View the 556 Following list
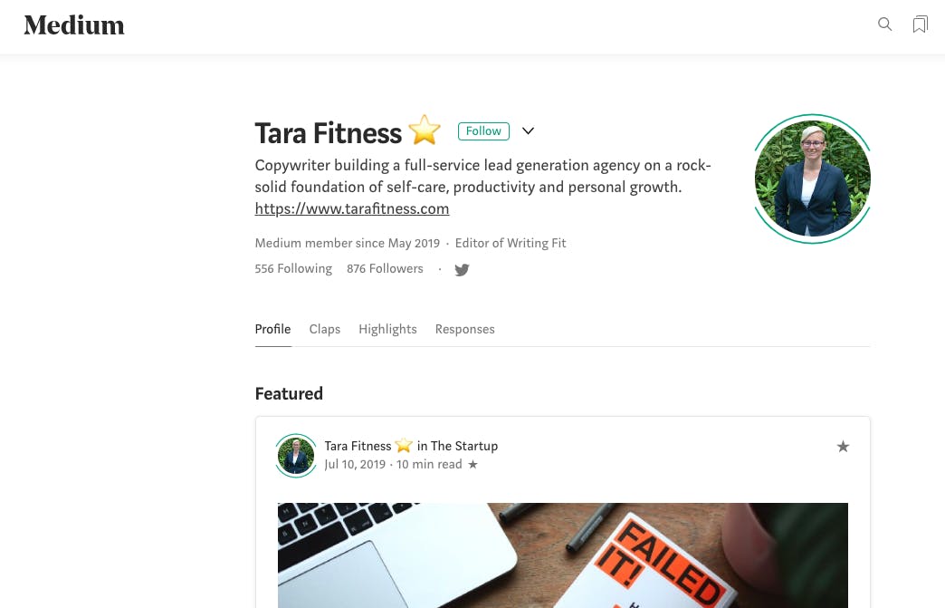This screenshot has width=945, height=608. 293,269
